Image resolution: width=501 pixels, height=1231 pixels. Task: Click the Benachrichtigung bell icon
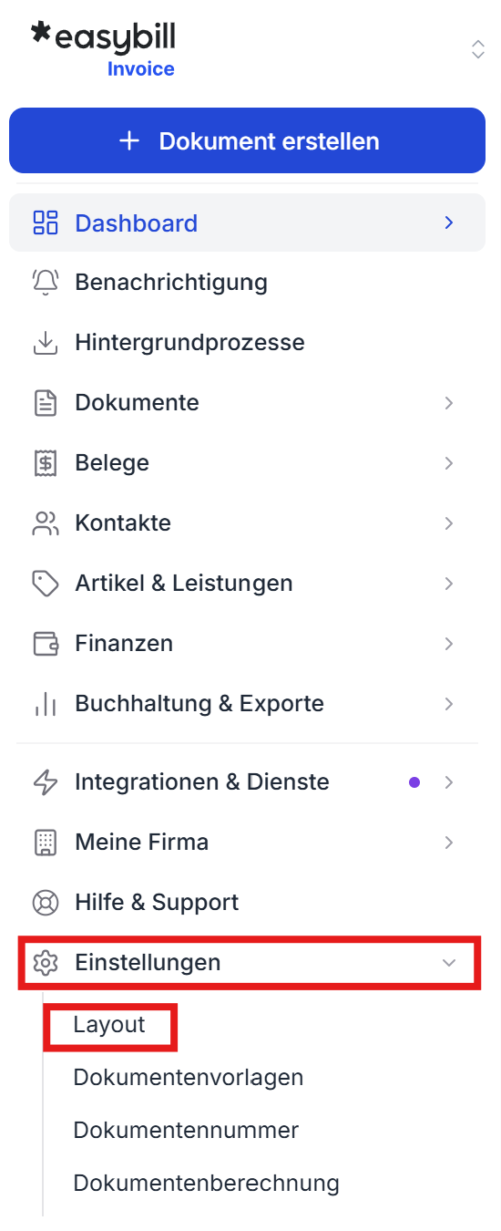[x=45, y=283]
